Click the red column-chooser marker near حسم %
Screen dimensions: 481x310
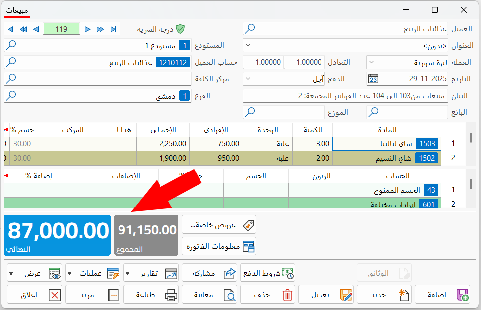point(6,130)
